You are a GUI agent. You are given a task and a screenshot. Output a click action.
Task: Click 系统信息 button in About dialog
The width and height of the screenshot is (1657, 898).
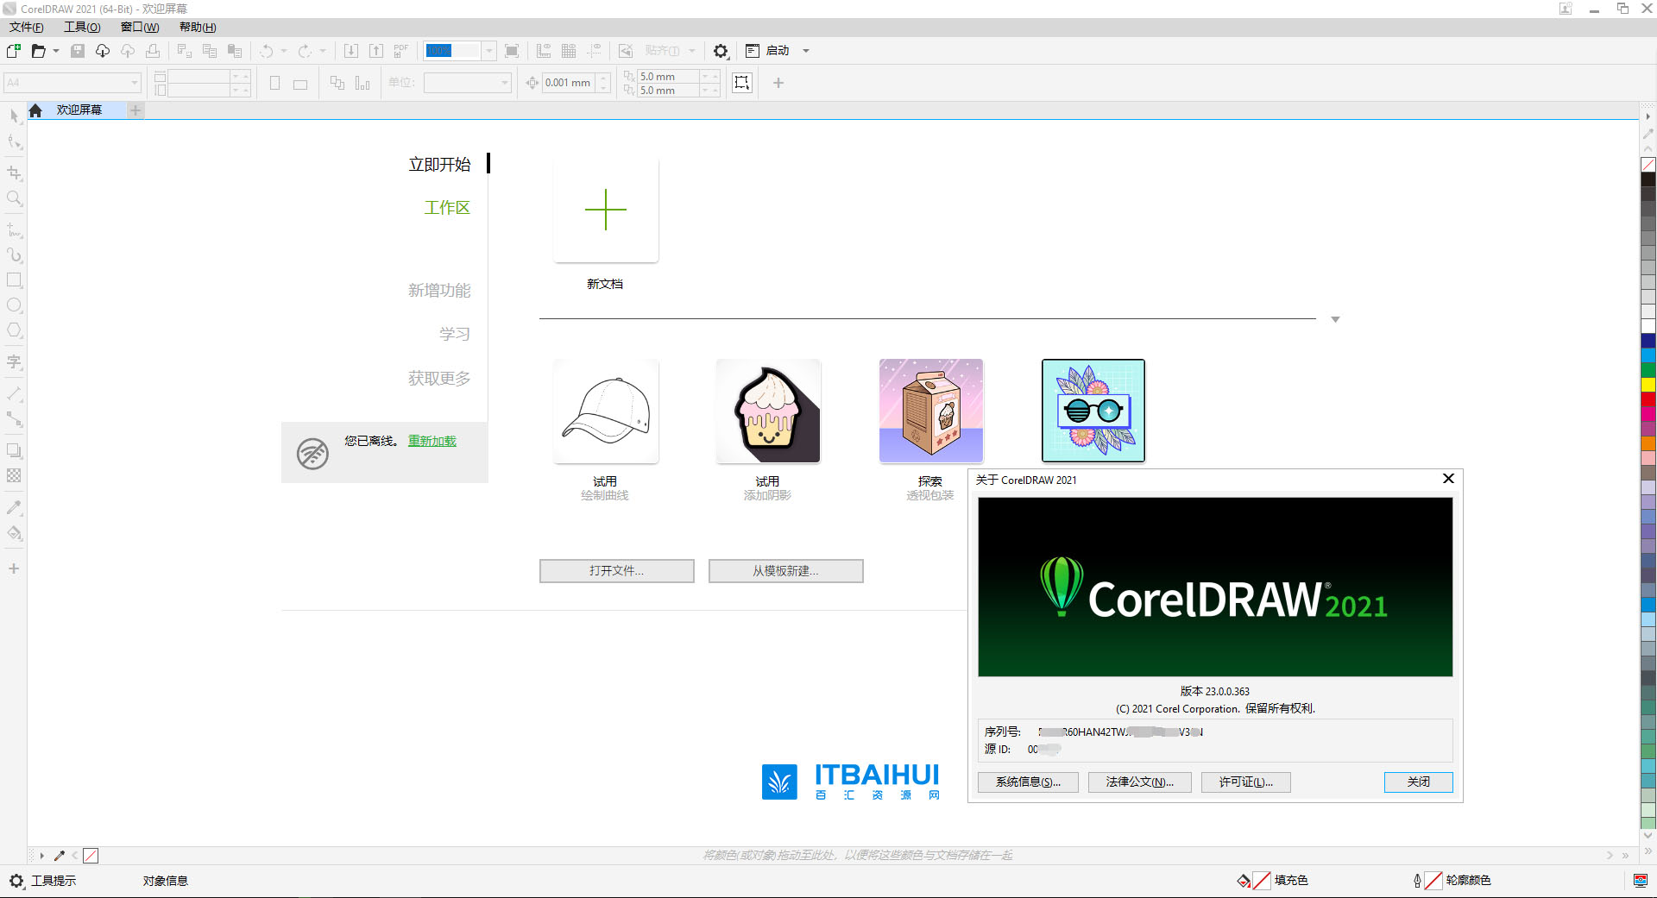1028,782
